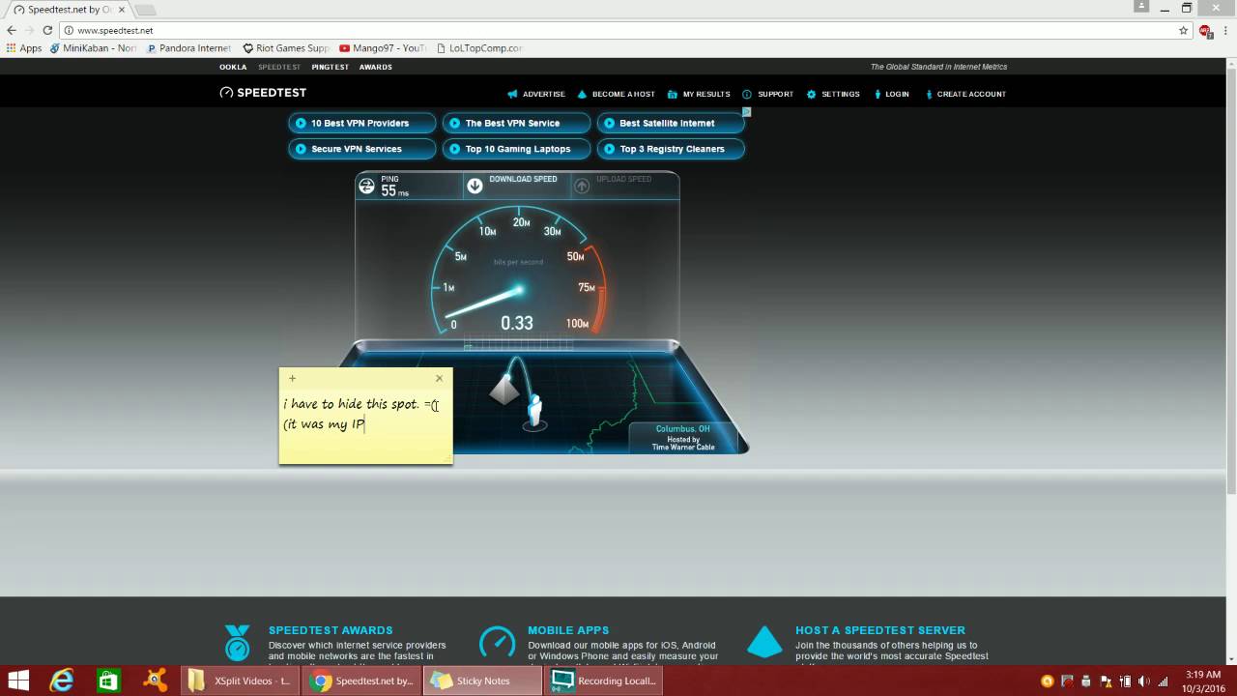Open Windows Store from taskbar
This screenshot has height=696, width=1237.
click(108, 681)
